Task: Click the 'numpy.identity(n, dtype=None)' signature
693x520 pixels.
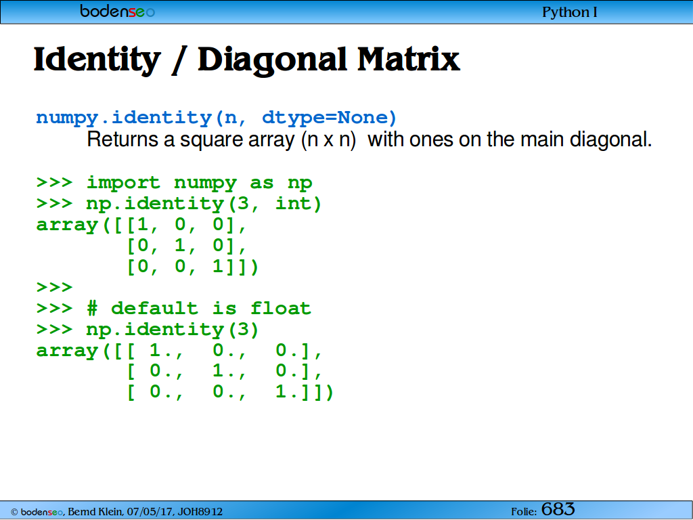Action: pos(216,118)
